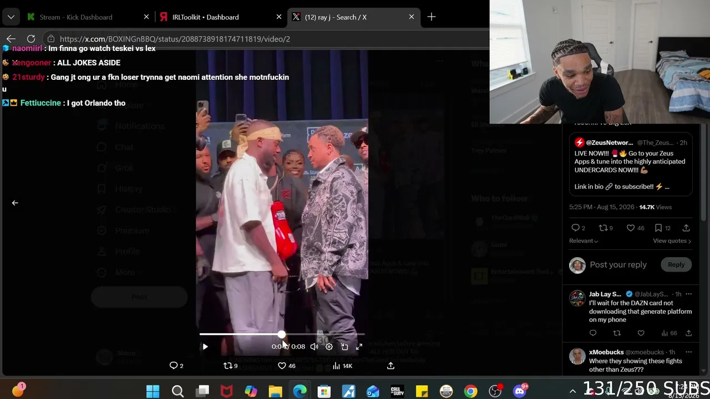Viewport: 710px width, 399px height.
Task: Go back using the arrow left of the video
Action: [x=15, y=203]
